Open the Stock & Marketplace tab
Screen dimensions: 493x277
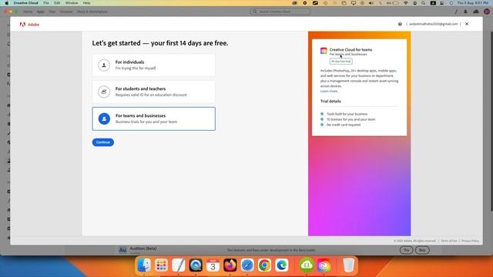pyautogui.click(x=92, y=12)
